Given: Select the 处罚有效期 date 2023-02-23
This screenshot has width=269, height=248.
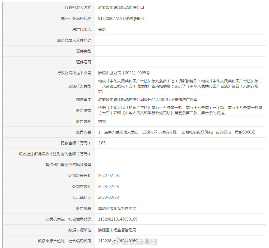Looking at the screenshot, I should tap(108, 187).
